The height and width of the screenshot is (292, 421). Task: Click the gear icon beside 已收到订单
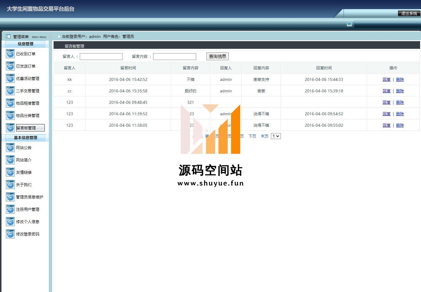point(10,54)
